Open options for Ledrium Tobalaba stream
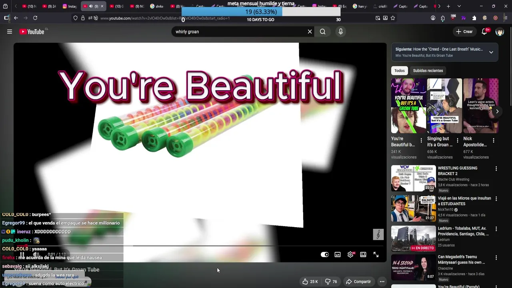Image resolution: width=512 pixels, height=288 pixels. (496, 229)
